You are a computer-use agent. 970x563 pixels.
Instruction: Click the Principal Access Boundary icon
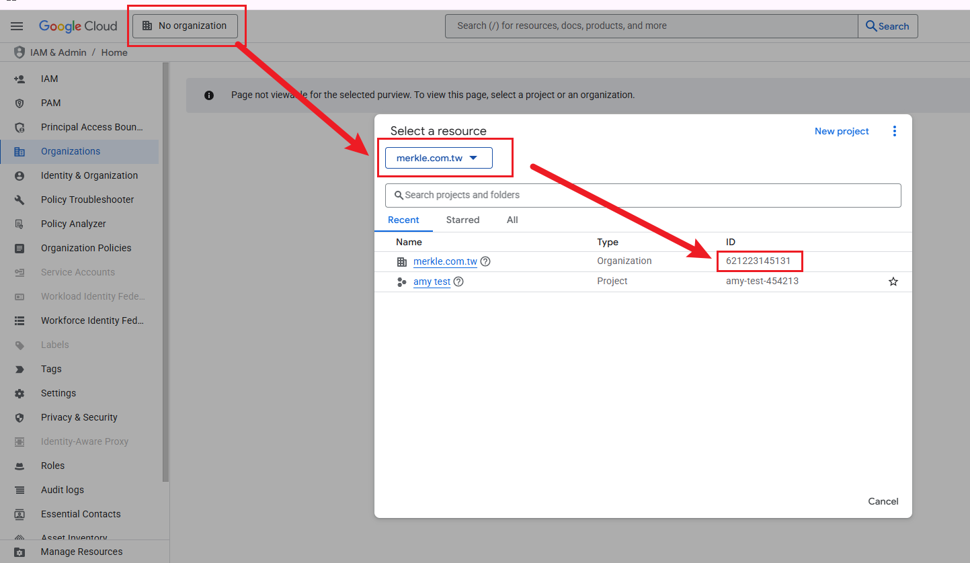[19, 128]
